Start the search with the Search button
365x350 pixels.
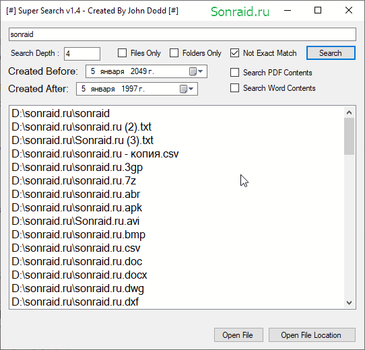[331, 53]
